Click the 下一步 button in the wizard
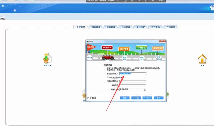The image size is (214, 126). (147, 98)
